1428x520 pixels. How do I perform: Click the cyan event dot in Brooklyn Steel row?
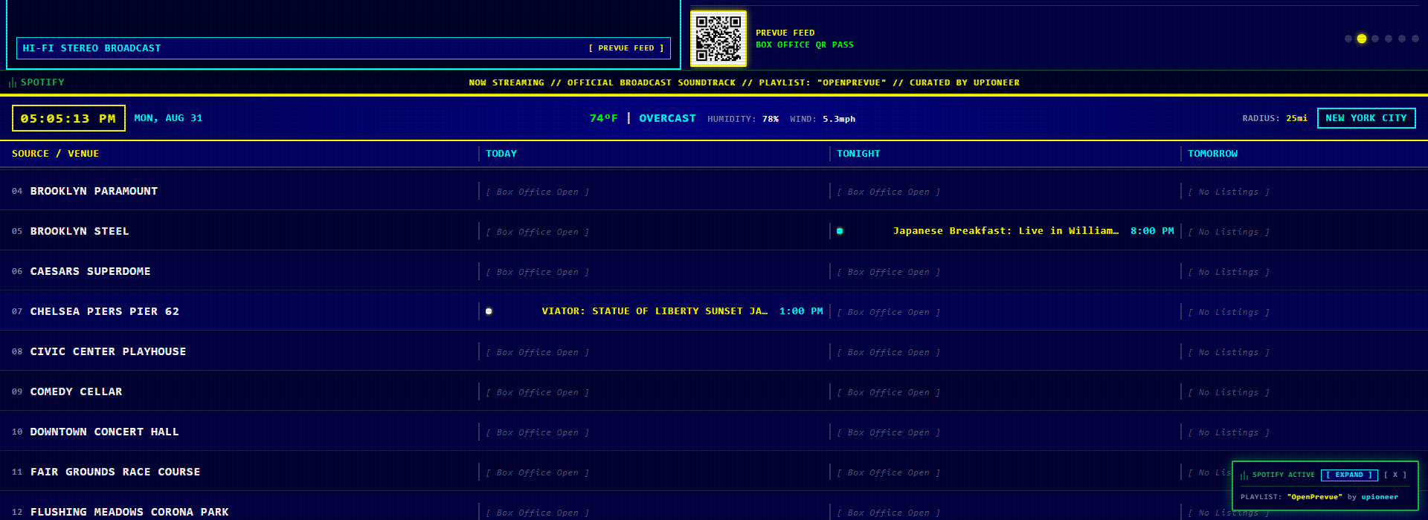click(x=840, y=231)
